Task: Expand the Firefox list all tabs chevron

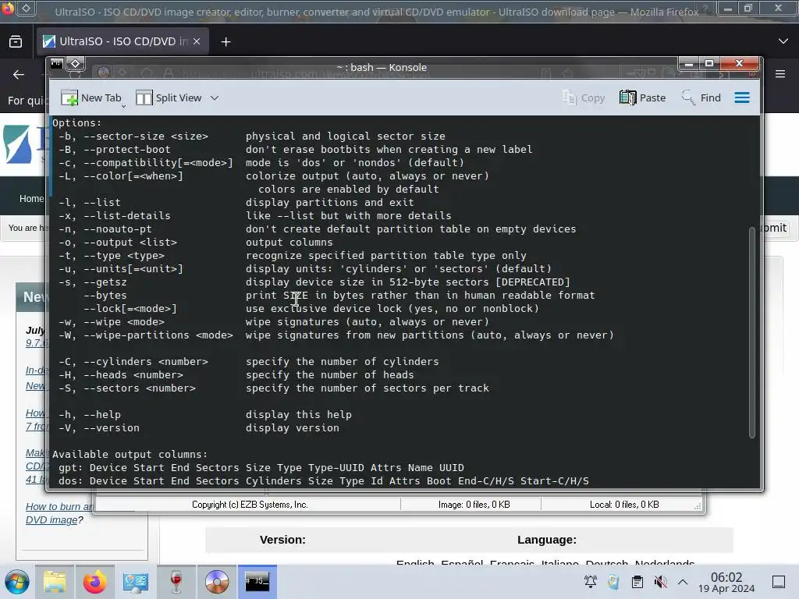Action: pyautogui.click(x=783, y=41)
